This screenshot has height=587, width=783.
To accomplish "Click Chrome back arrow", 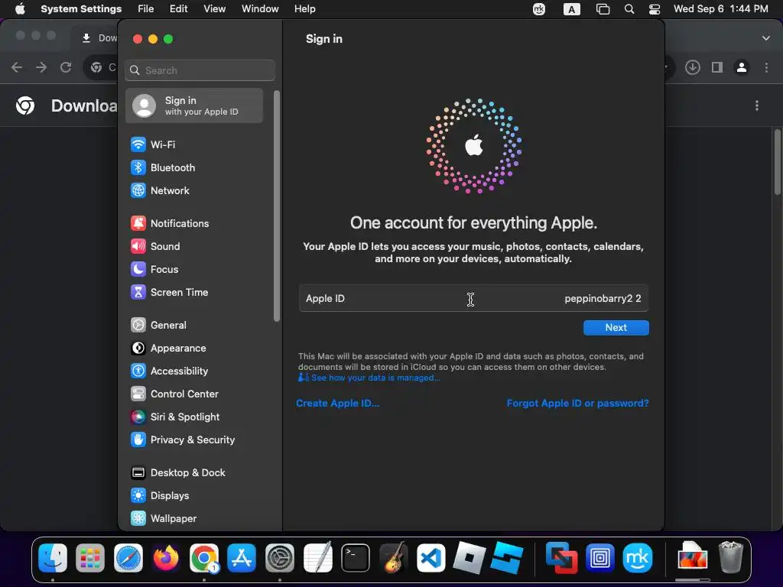I will [x=17, y=67].
